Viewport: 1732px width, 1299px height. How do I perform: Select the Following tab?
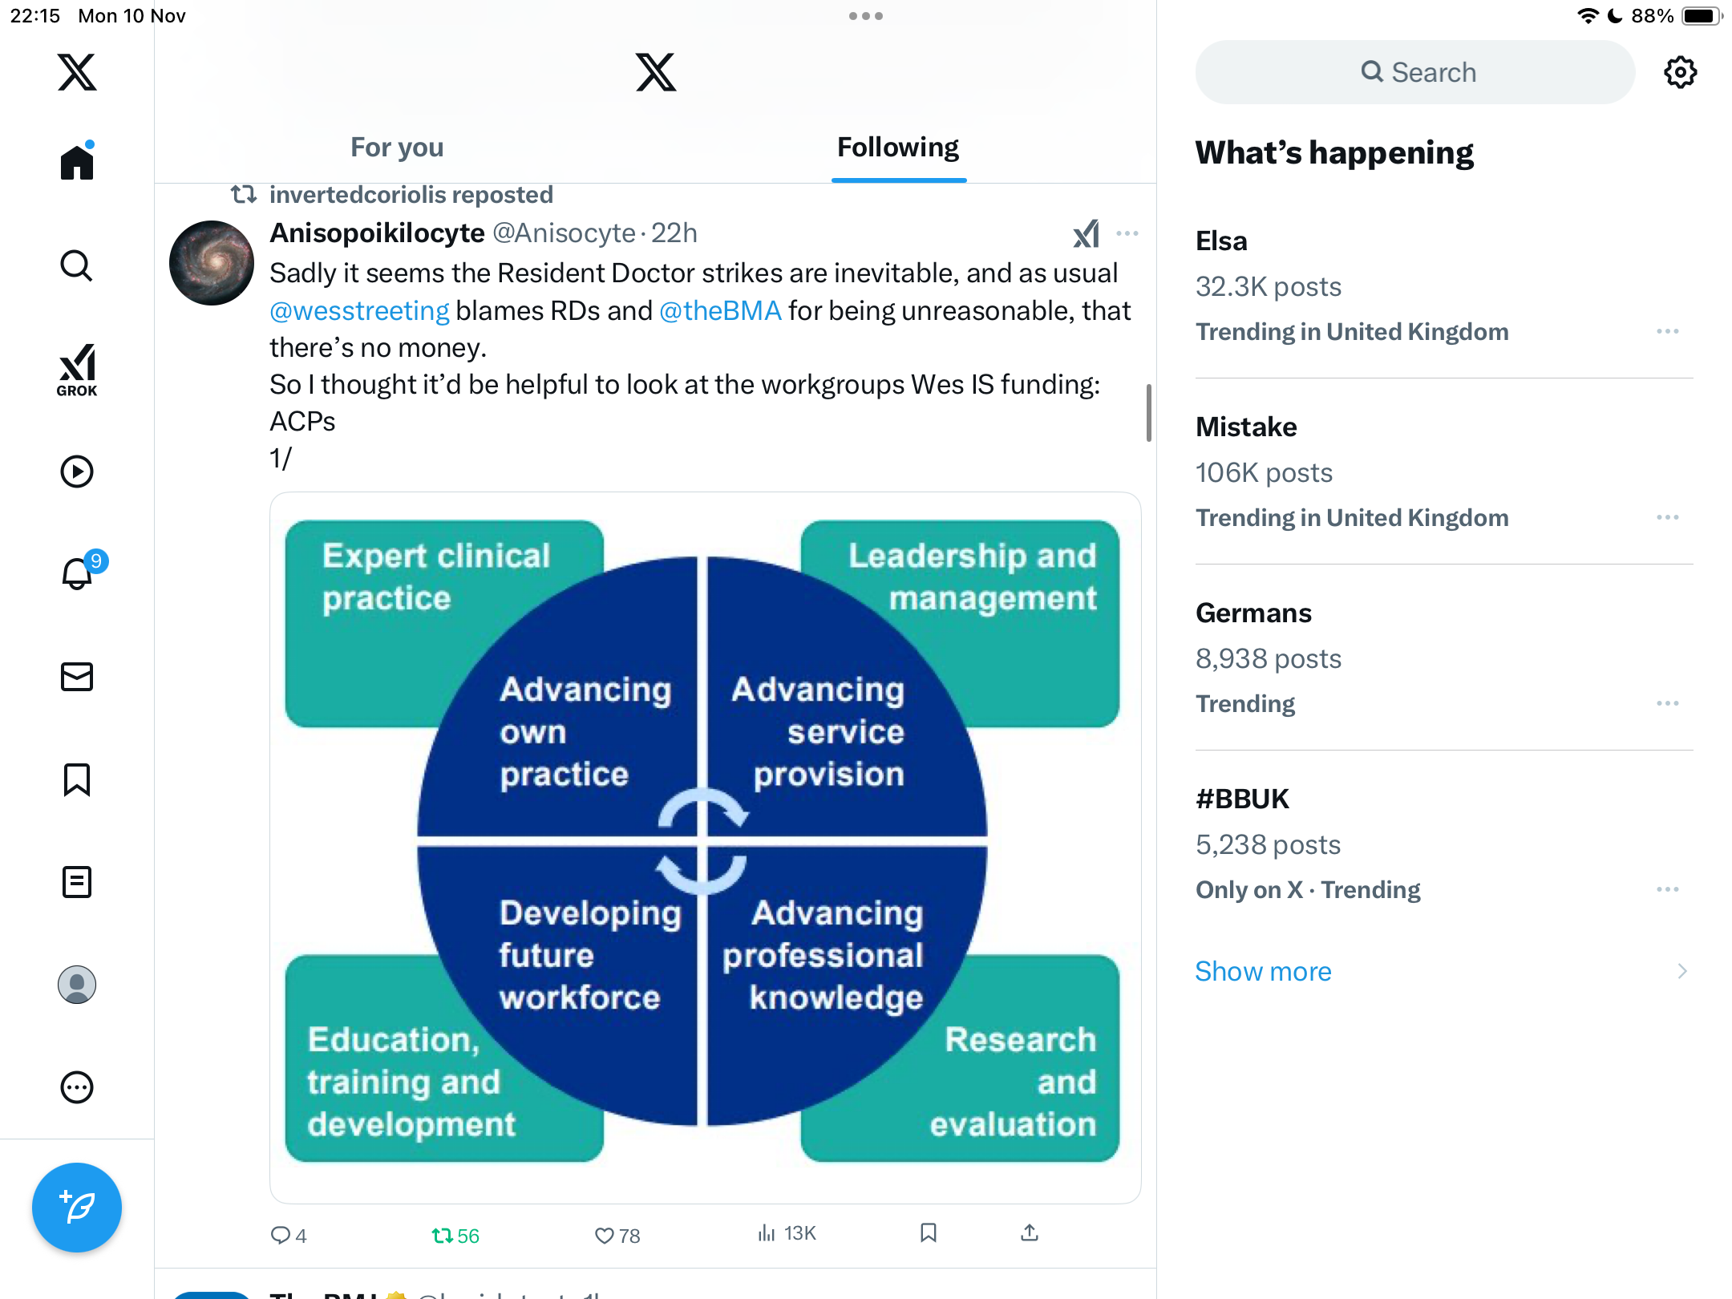[x=898, y=148]
